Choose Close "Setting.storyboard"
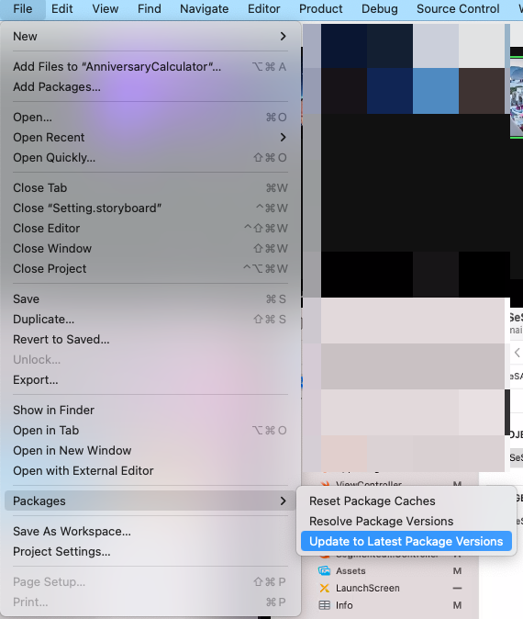This screenshot has width=523, height=619. pyautogui.click(x=150, y=208)
